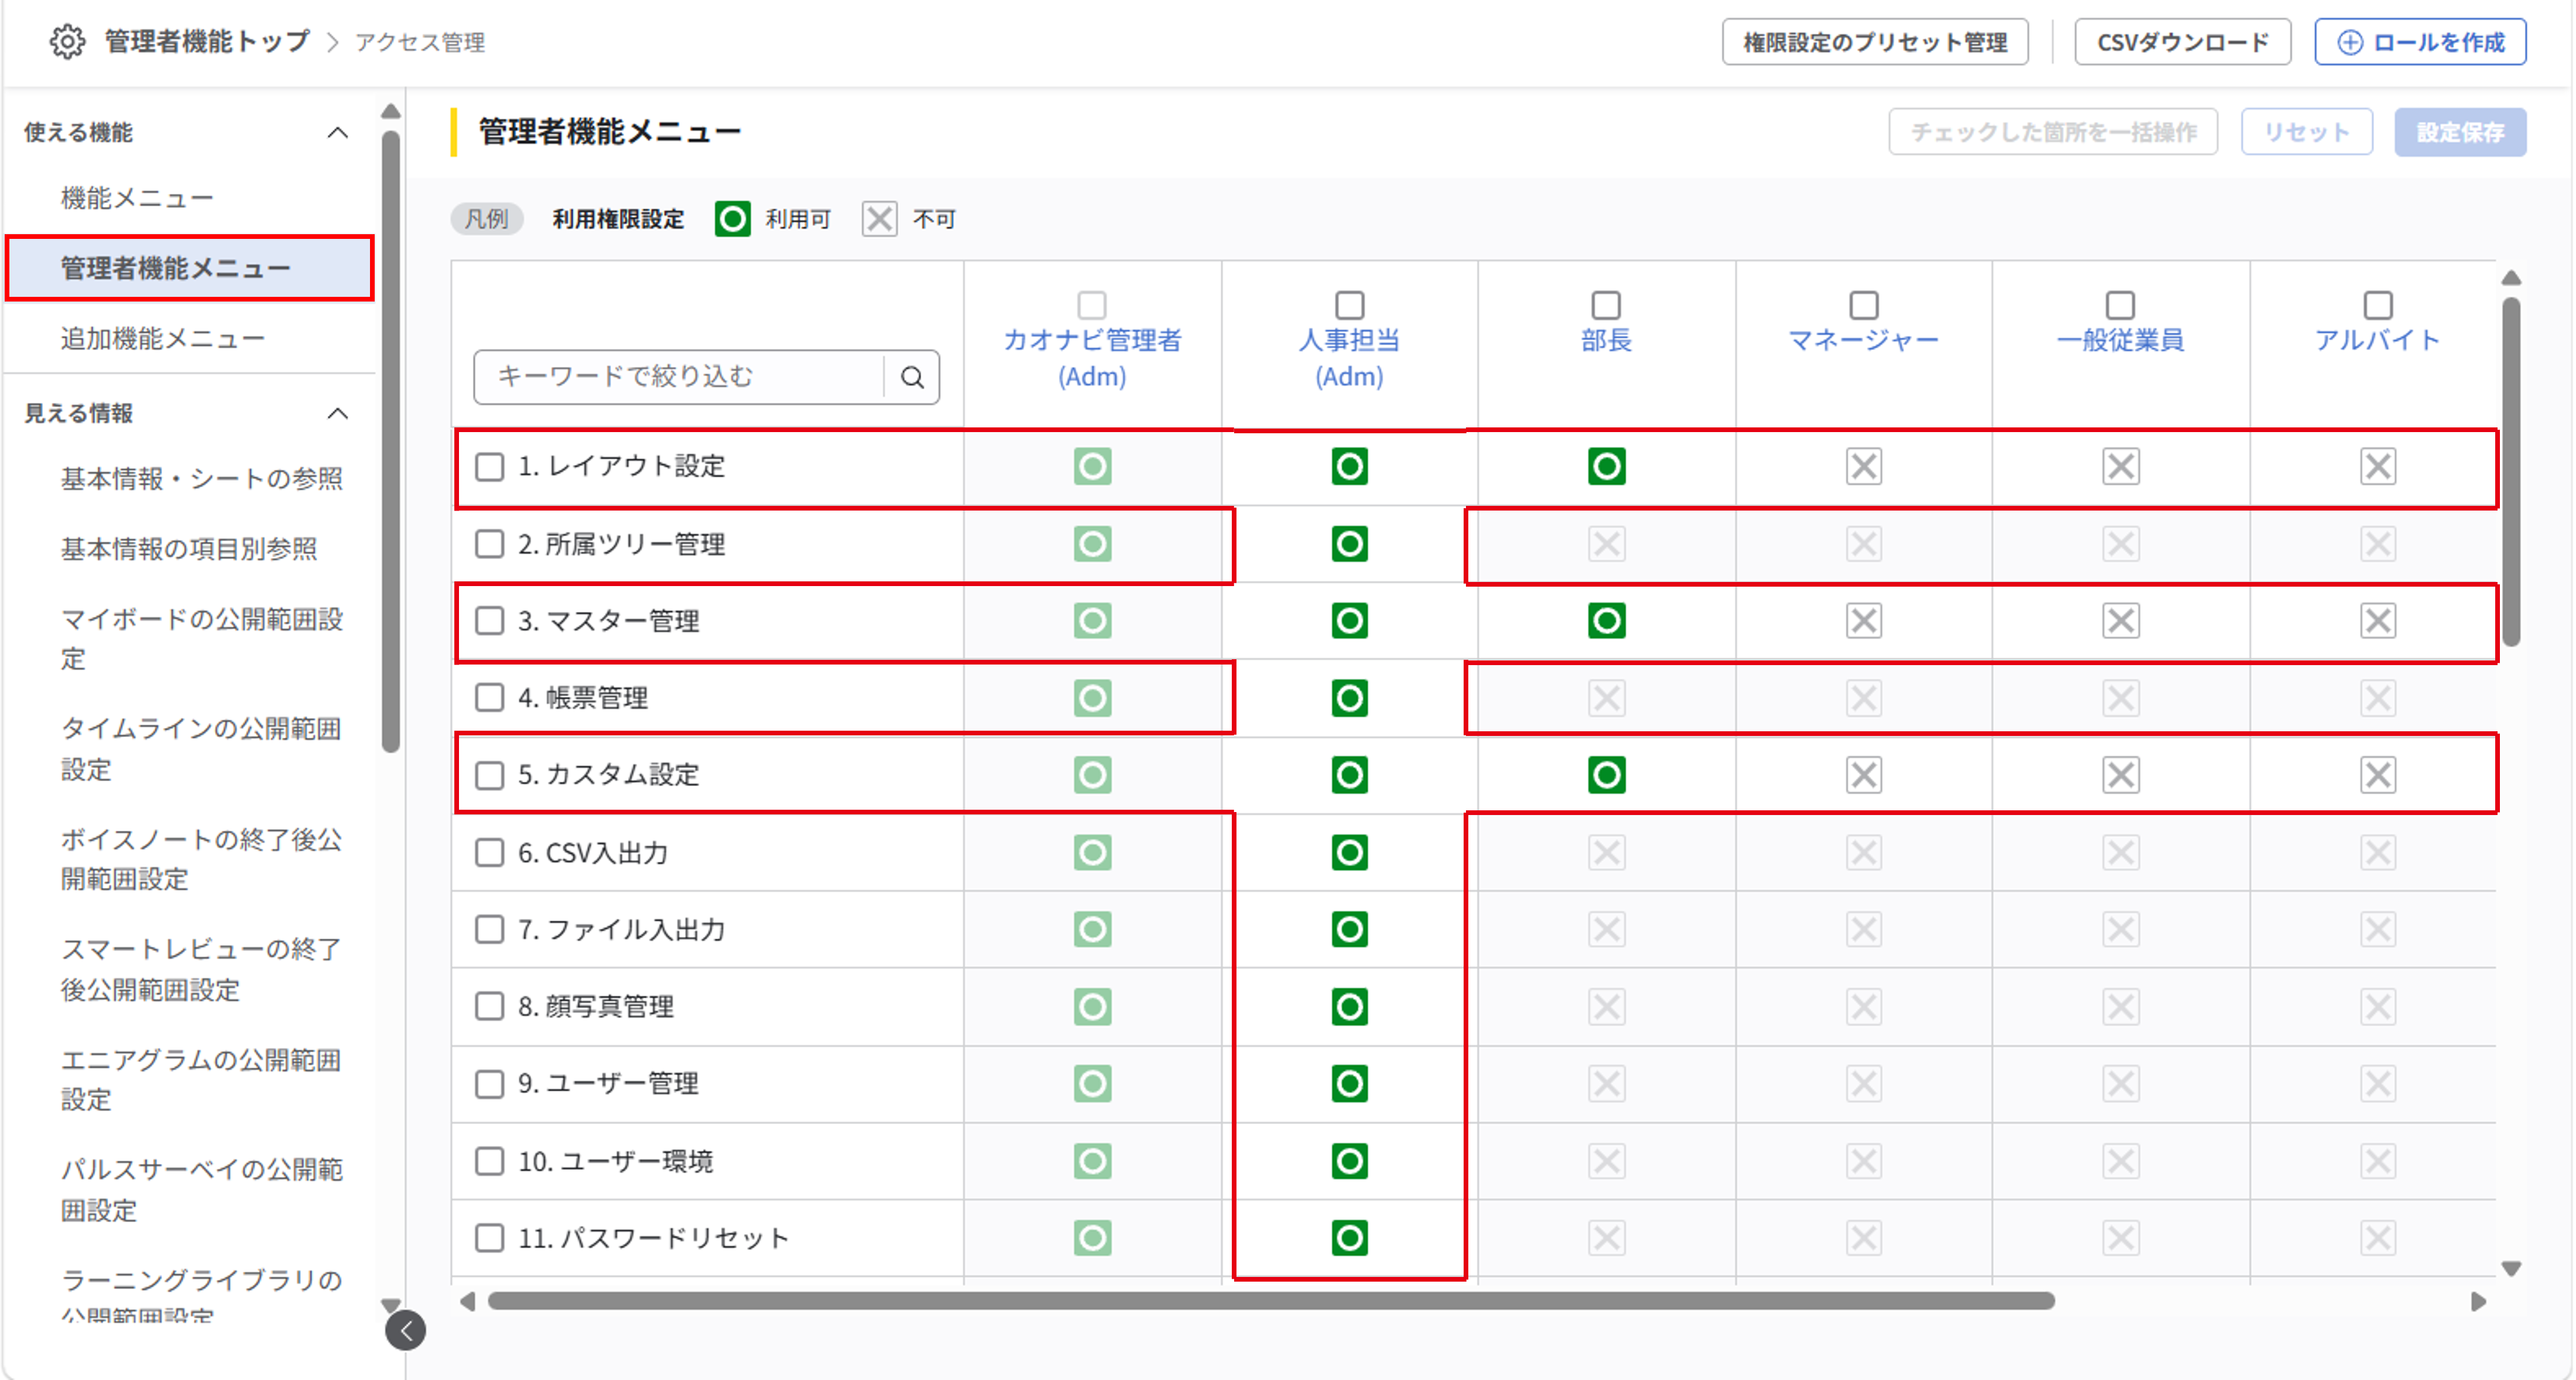Viewport: 2576px width, 1380px height.
Task: Toggle マネージャー permission for マスター管理
Action: [1863, 621]
